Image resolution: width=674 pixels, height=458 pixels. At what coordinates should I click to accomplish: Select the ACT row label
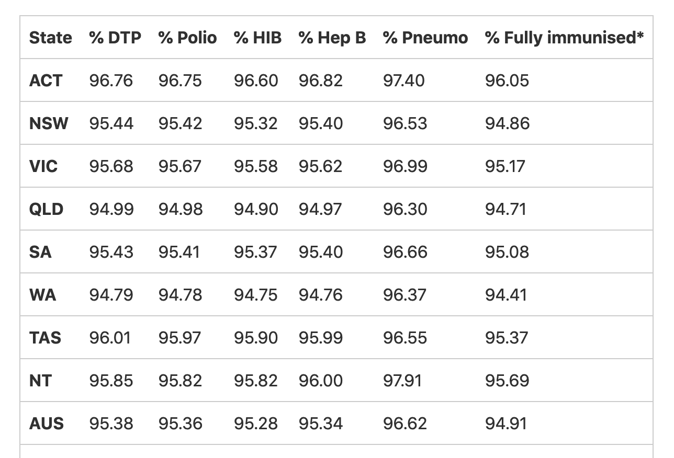(46, 81)
